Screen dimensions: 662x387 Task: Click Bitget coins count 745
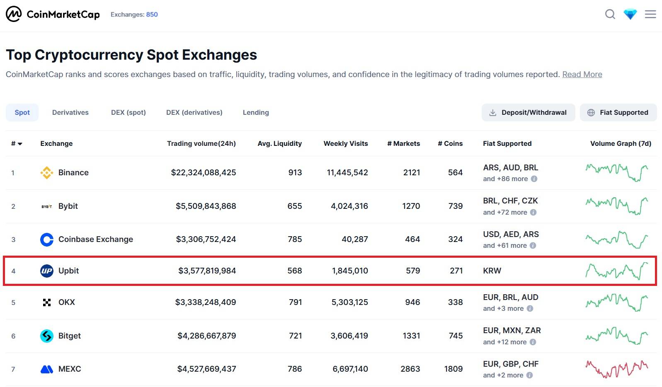[456, 336]
